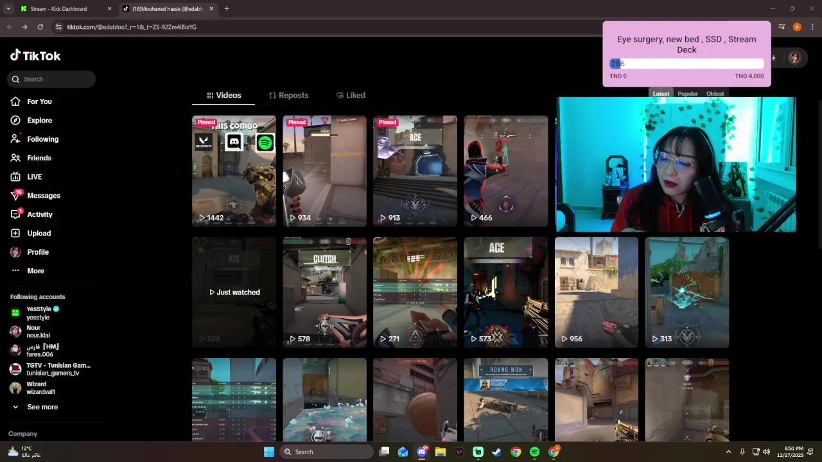This screenshot has height=462, width=822.
Task: Open TGTV tunisian_gamers_tv account
Action: [50, 369]
